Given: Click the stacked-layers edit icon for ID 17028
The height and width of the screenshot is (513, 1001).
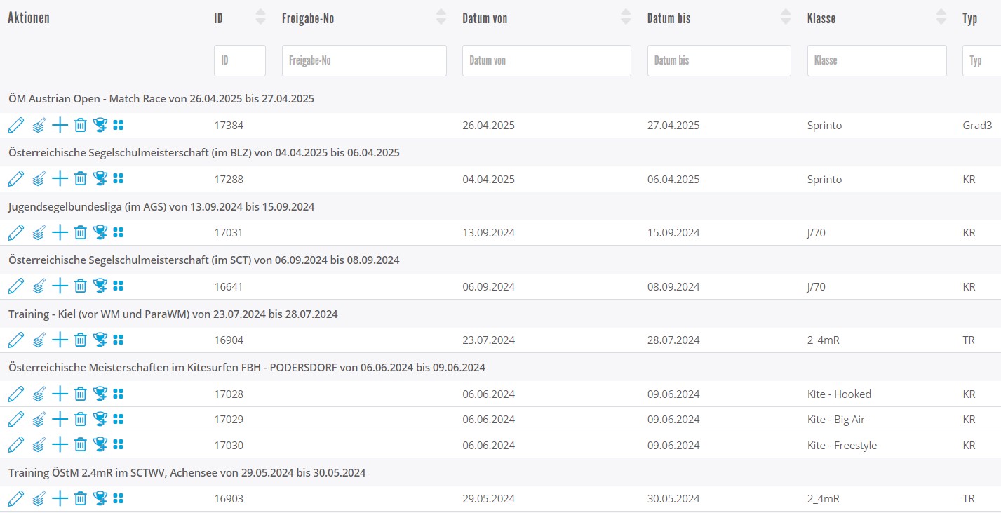Looking at the screenshot, I should [x=39, y=394].
